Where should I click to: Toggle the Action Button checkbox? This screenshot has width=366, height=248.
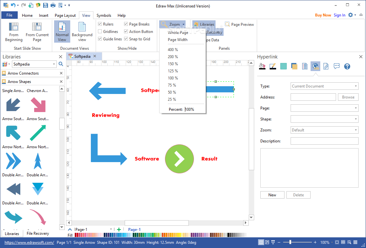point(126,31)
